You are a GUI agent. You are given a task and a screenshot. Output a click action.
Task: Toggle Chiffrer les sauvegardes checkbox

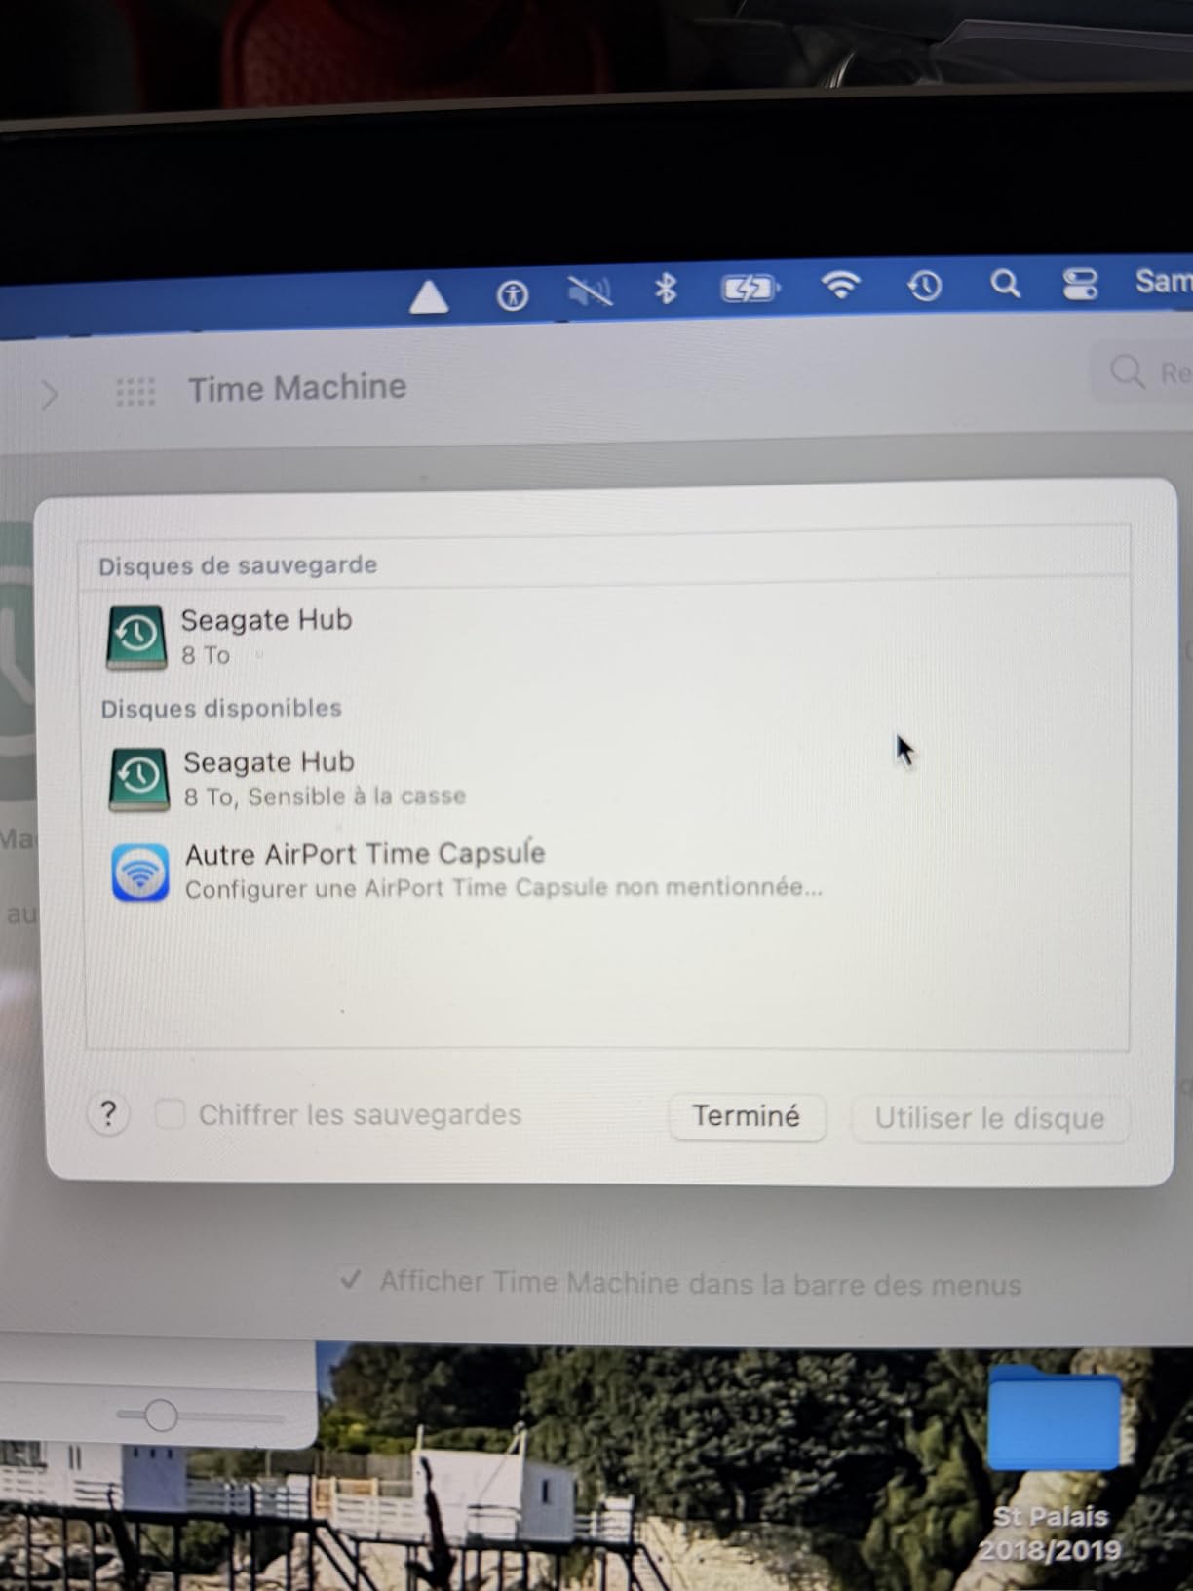pos(170,1113)
